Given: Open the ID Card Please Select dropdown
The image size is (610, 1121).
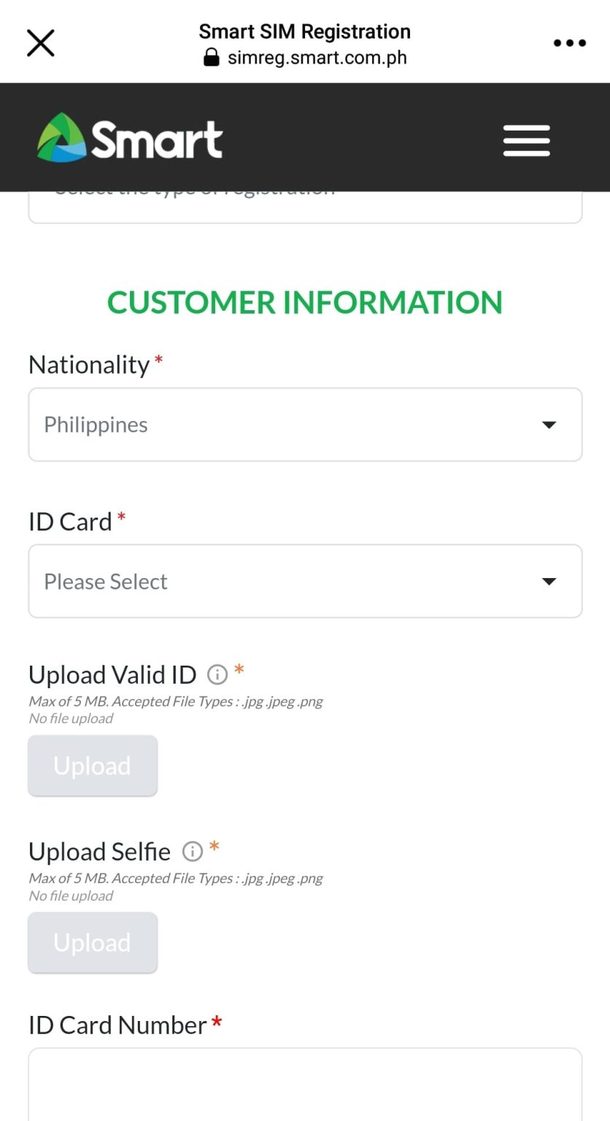Looking at the screenshot, I should click(x=305, y=581).
